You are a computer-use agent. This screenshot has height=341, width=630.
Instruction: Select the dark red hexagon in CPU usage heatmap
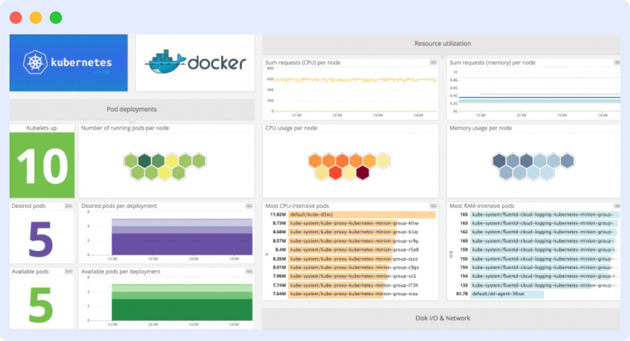362,173
